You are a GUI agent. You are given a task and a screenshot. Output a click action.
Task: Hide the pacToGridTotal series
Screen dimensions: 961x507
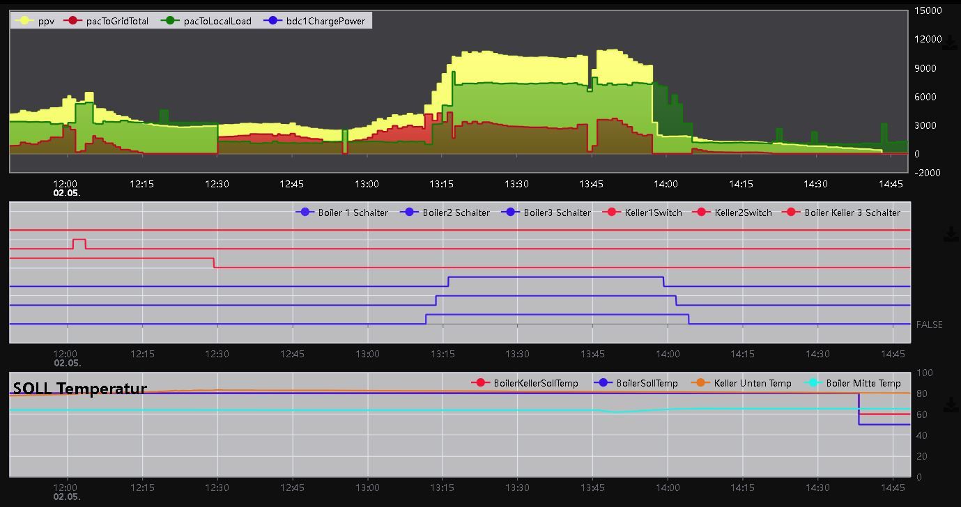point(106,21)
